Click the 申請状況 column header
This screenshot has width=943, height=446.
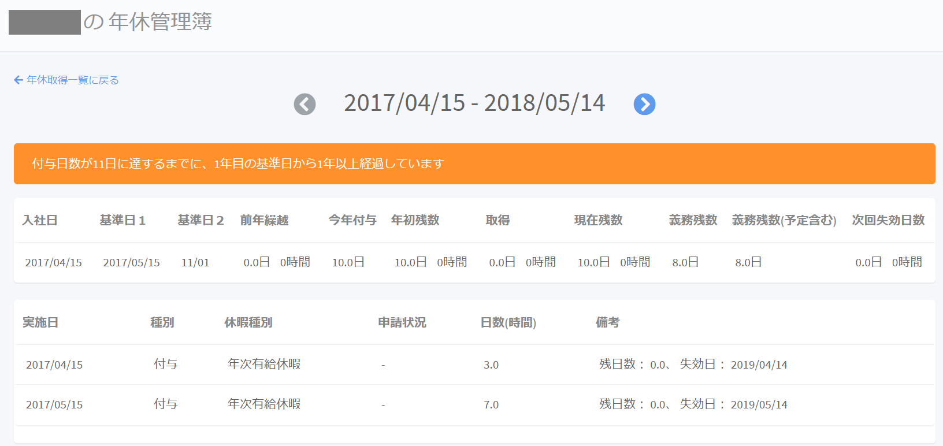tap(402, 322)
